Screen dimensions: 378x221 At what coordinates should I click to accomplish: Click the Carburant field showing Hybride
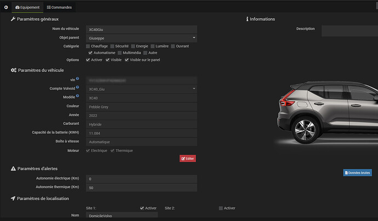click(x=141, y=125)
